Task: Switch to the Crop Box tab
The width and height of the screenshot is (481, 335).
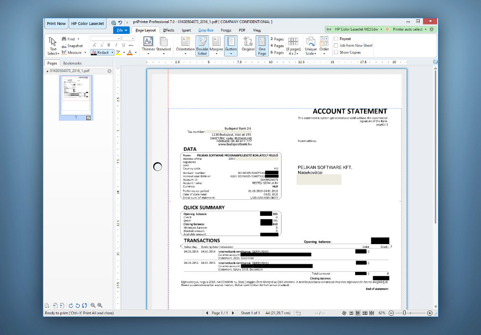Action: 206,30
